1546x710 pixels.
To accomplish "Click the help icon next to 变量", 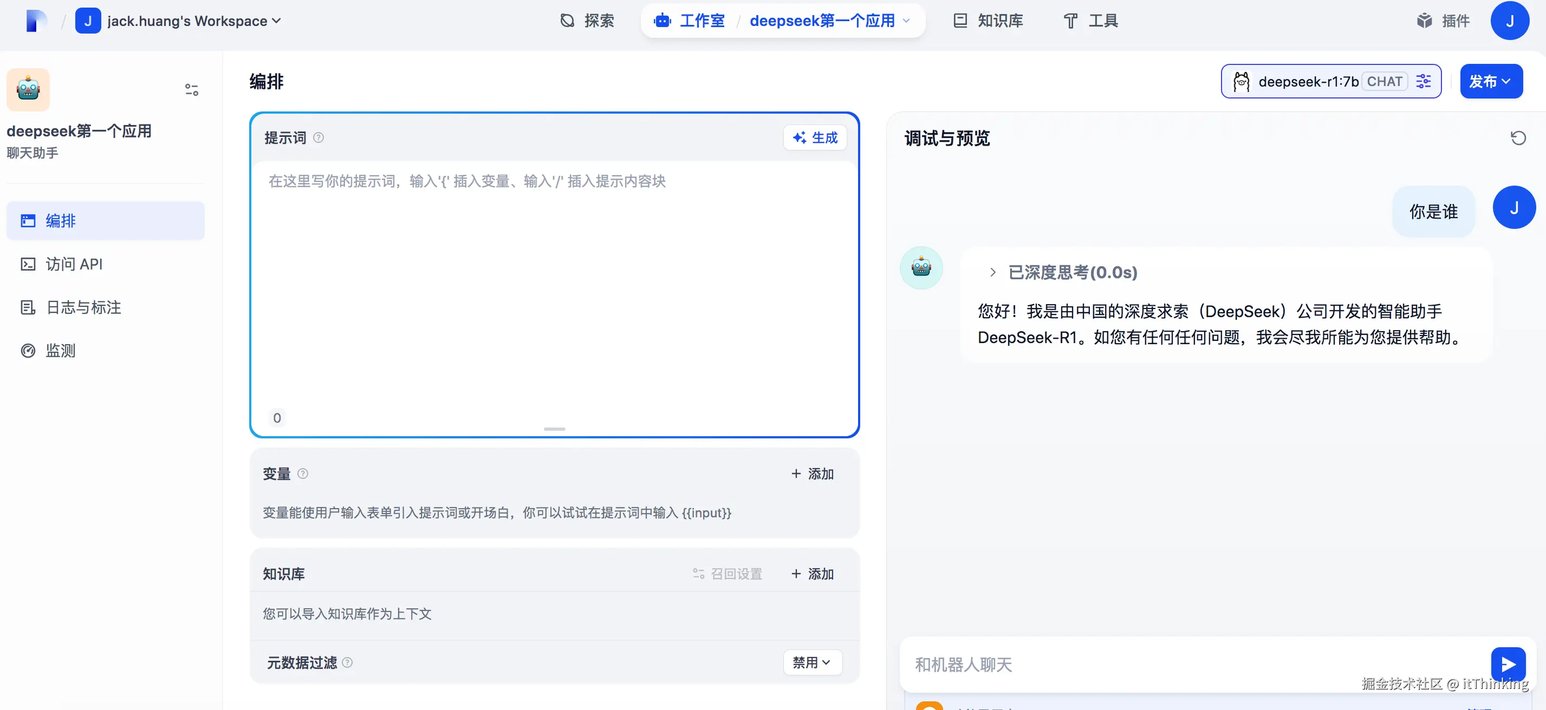I will click(x=303, y=474).
